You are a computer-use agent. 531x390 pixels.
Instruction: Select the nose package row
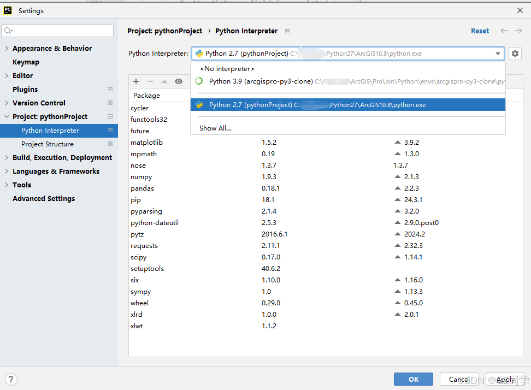326,165
